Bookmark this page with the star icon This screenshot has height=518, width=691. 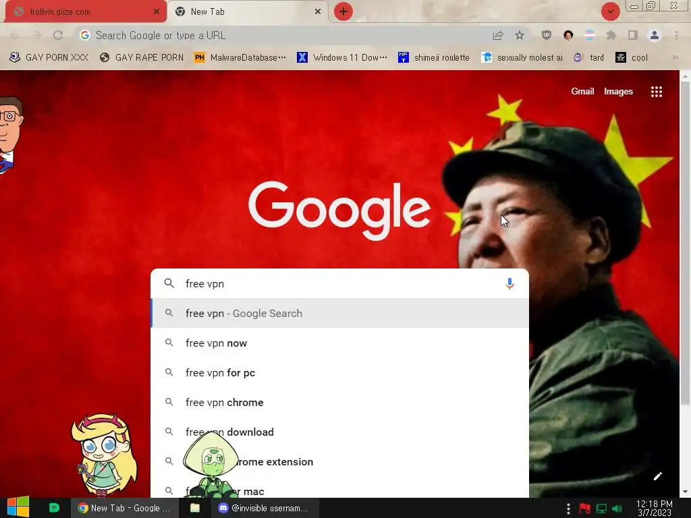point(520,35)
